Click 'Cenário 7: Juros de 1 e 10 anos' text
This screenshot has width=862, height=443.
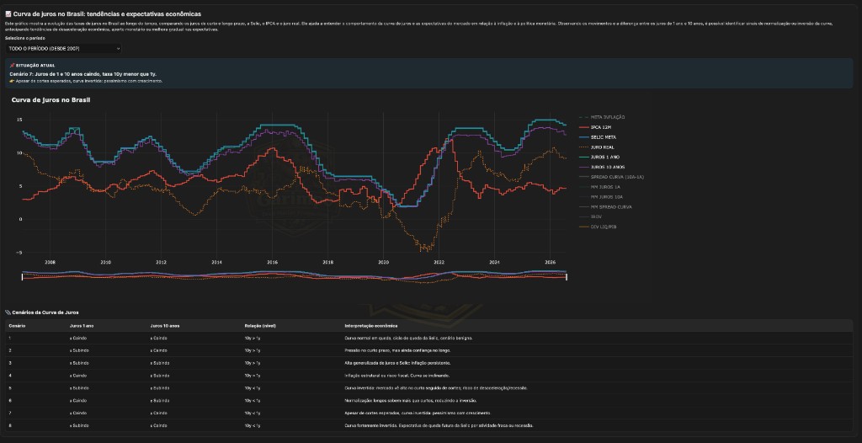(83, 73)
